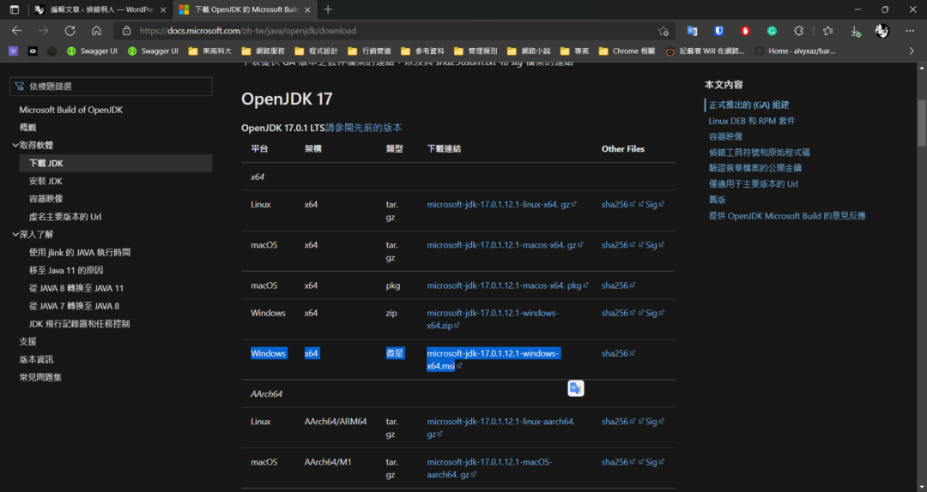Open the browser home page

(96, 31)
